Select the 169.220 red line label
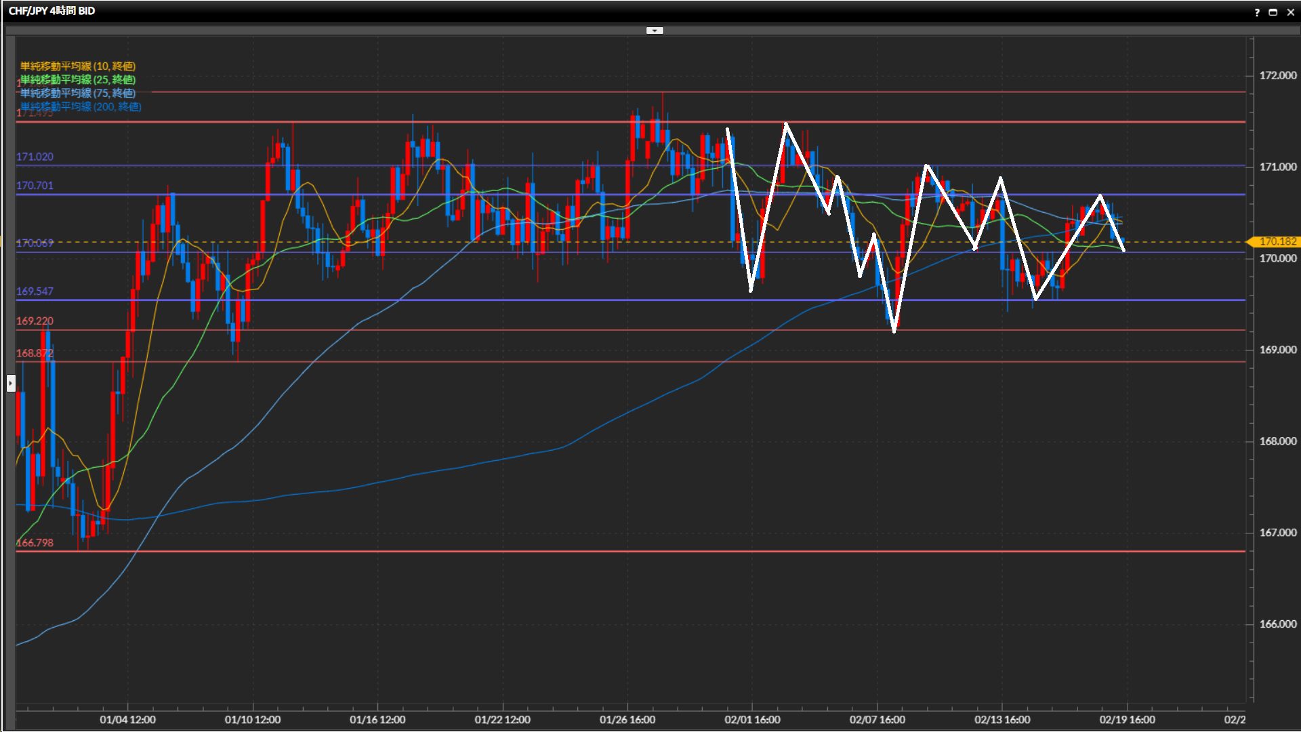Viewport: 1301px width, 732px height. 35,321
